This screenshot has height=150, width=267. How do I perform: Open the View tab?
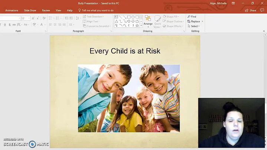point(59,10)
